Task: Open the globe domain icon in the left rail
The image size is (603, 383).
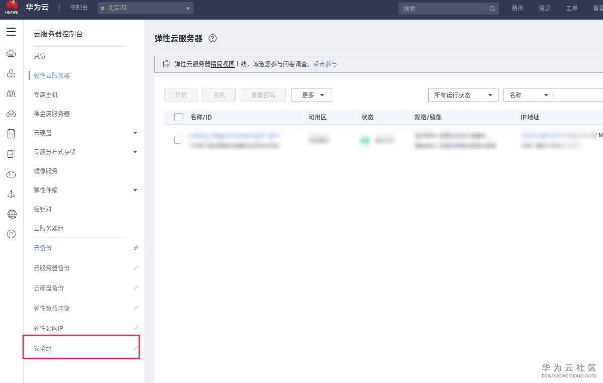Action: point(12,214)
